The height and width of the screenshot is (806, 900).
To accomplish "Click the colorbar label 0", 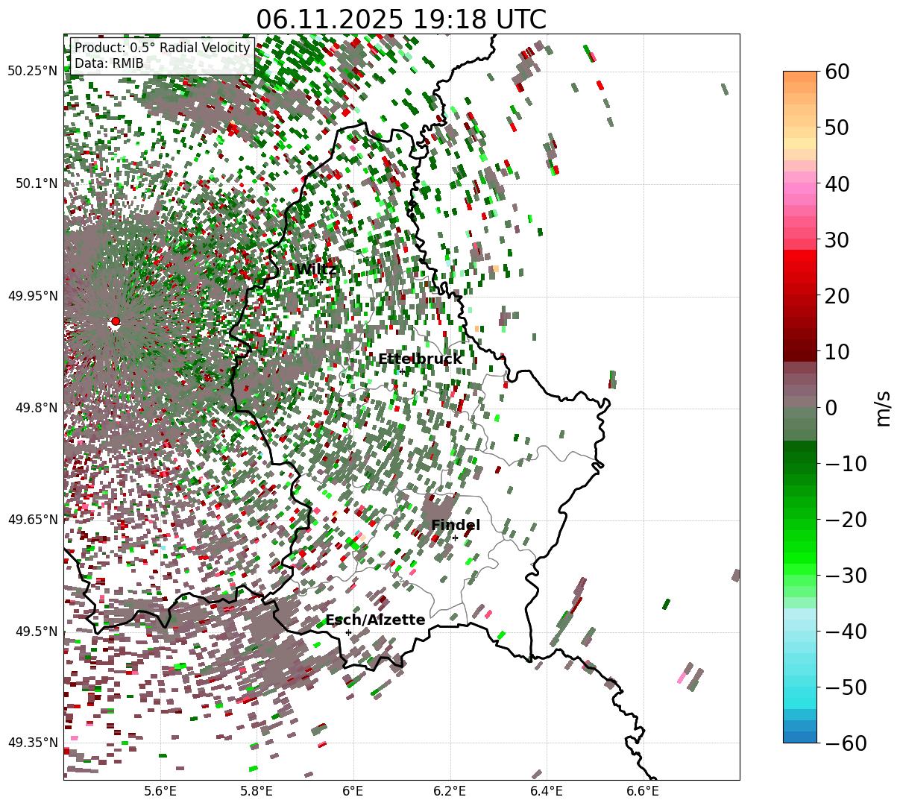I will [x=830, y=407].
